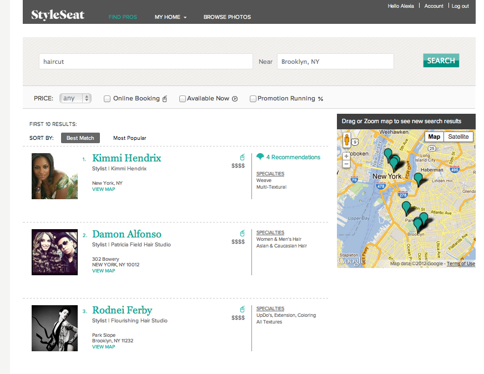484x374 pixels.
Task: Click the map zoom out (−) button
Action: (346, 164)
